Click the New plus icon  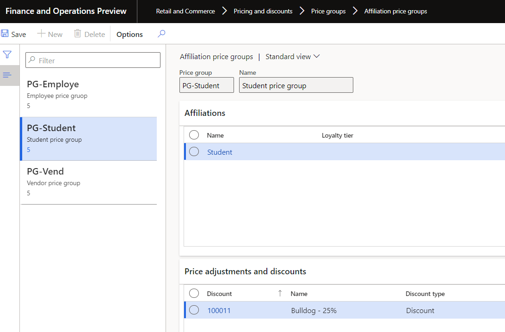41,34
